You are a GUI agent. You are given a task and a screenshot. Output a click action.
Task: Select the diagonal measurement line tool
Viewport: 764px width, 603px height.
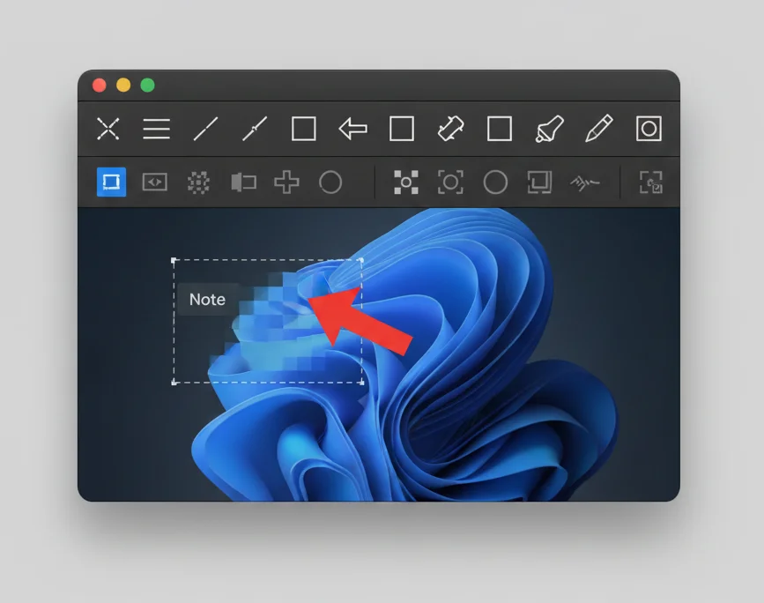tap(253, 128)
